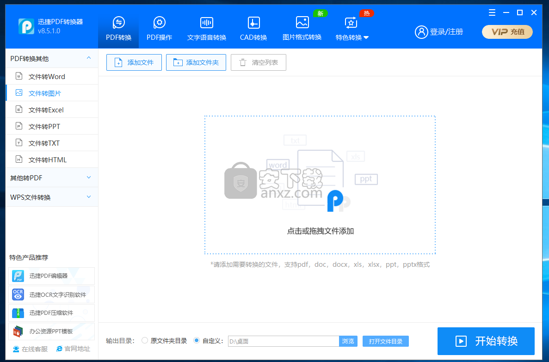
Task: Click the 官网地址 browser icon
Action: 60,349
